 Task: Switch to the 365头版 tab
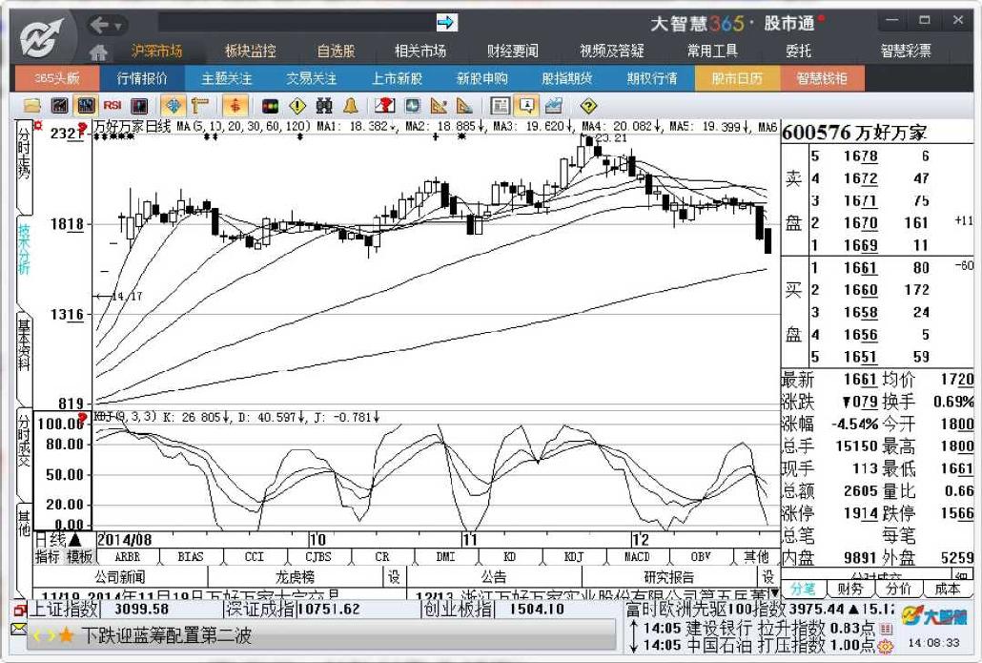tap(57, 78)
